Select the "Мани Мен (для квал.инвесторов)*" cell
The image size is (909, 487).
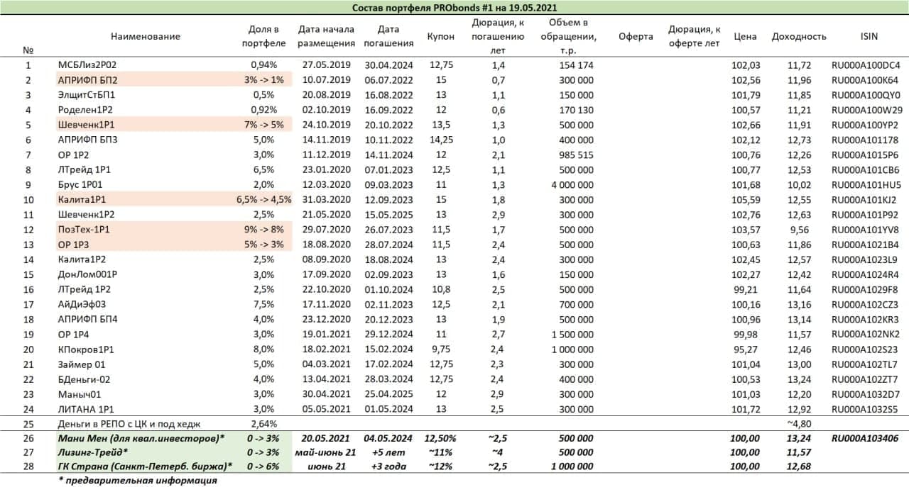141,439
